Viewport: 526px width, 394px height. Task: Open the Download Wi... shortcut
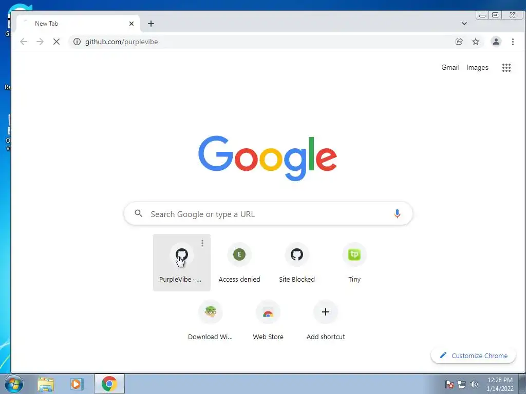(210, 320)
